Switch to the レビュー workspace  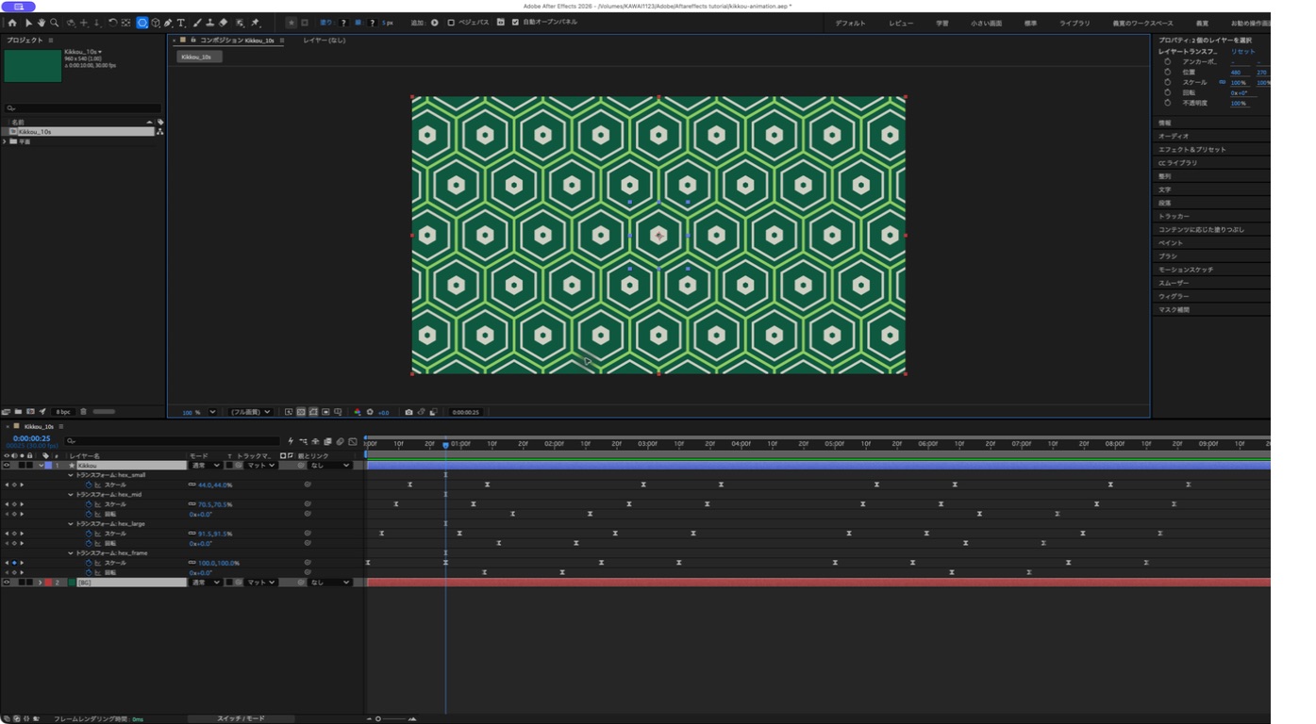tap(901, 23)
